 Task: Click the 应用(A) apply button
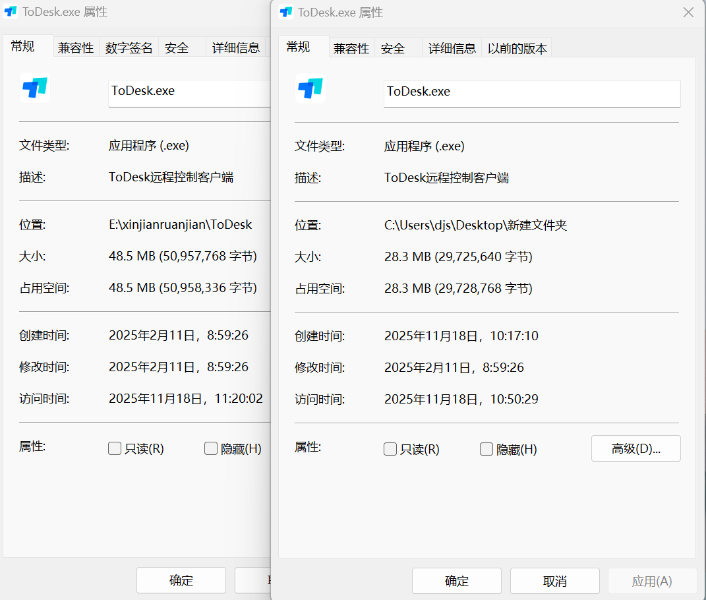click(x=652, y=580)
